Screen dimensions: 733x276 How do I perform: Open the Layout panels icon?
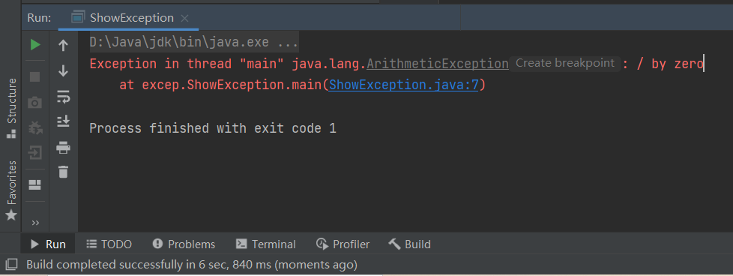pos(35,184)
